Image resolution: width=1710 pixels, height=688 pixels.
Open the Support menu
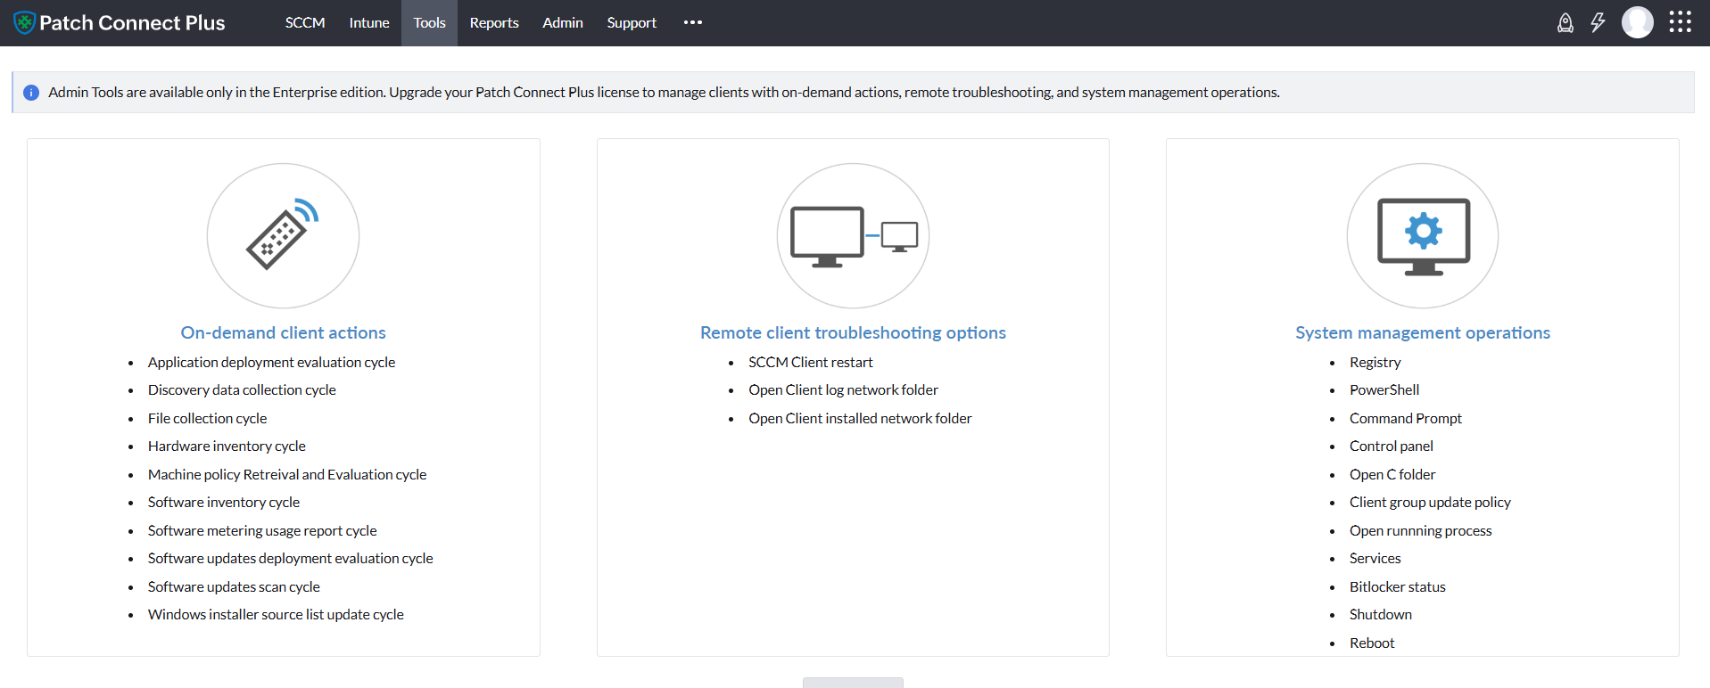(x=632, y=23)
